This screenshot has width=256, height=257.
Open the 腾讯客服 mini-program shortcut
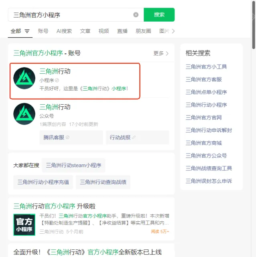pos(71,138)
